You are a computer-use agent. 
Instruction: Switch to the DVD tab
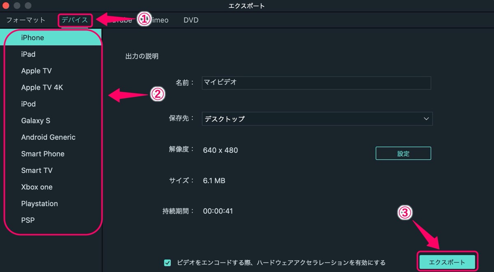[191, 20]
